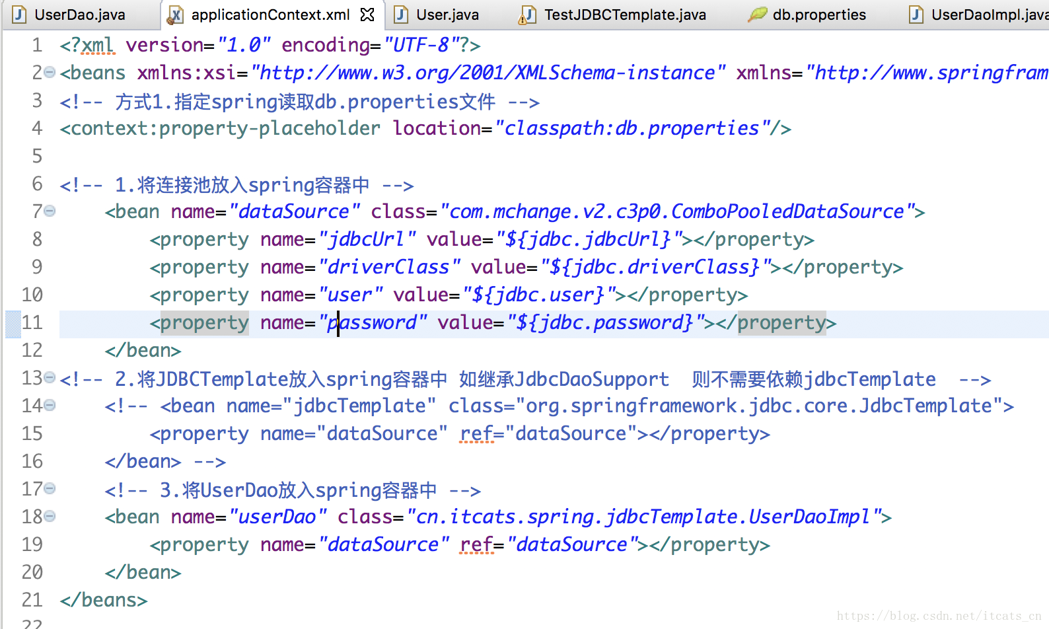Image resolution: width=1049 pixels, height=629 pixels.
Task: Collapse the comment fold on line 17
Action: tap(50, 489)
